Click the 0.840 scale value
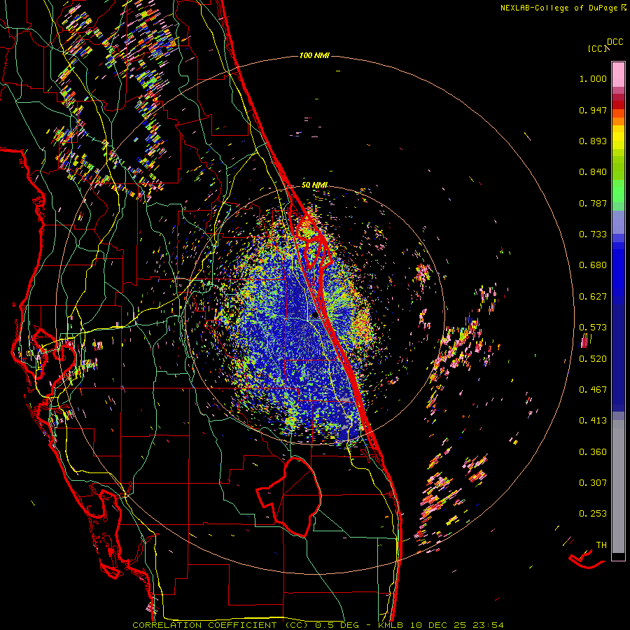 click(x=593, y=172)
